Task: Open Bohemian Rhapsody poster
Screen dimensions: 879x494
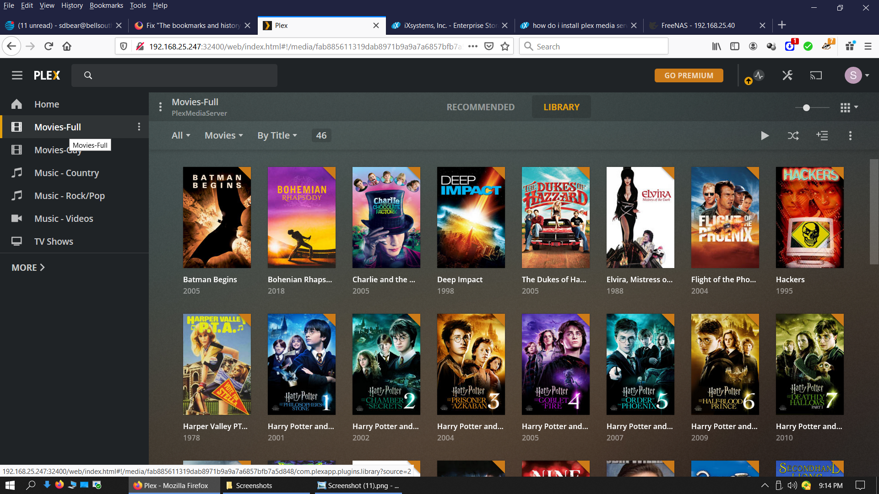Action: coord(302,217)
